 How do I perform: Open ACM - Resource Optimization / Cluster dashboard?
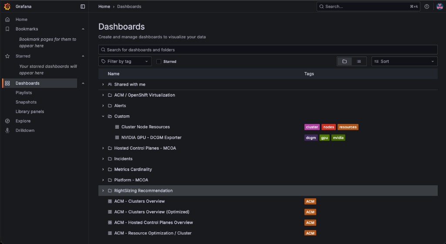[153, 233]
